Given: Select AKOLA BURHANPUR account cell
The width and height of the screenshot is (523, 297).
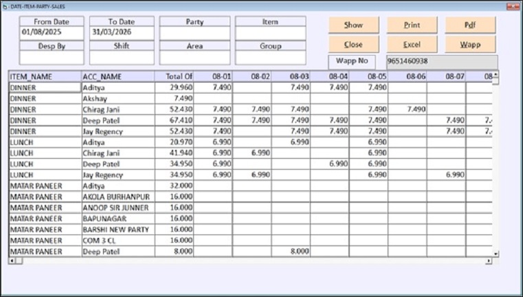Looking at the screenshot, I should [118, 197].
